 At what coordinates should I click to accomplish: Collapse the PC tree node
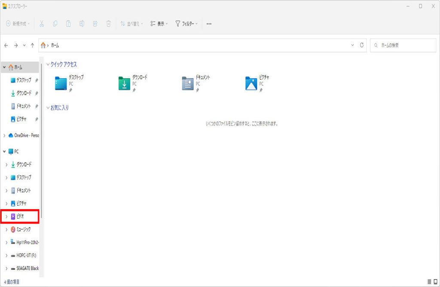point(4,151)
